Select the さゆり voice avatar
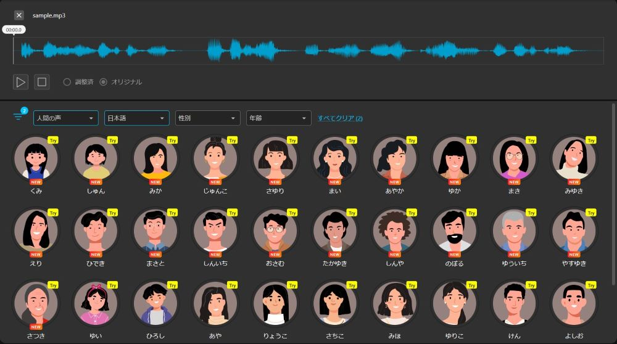This screenshot has width=617, height=344. coord(275,158)
